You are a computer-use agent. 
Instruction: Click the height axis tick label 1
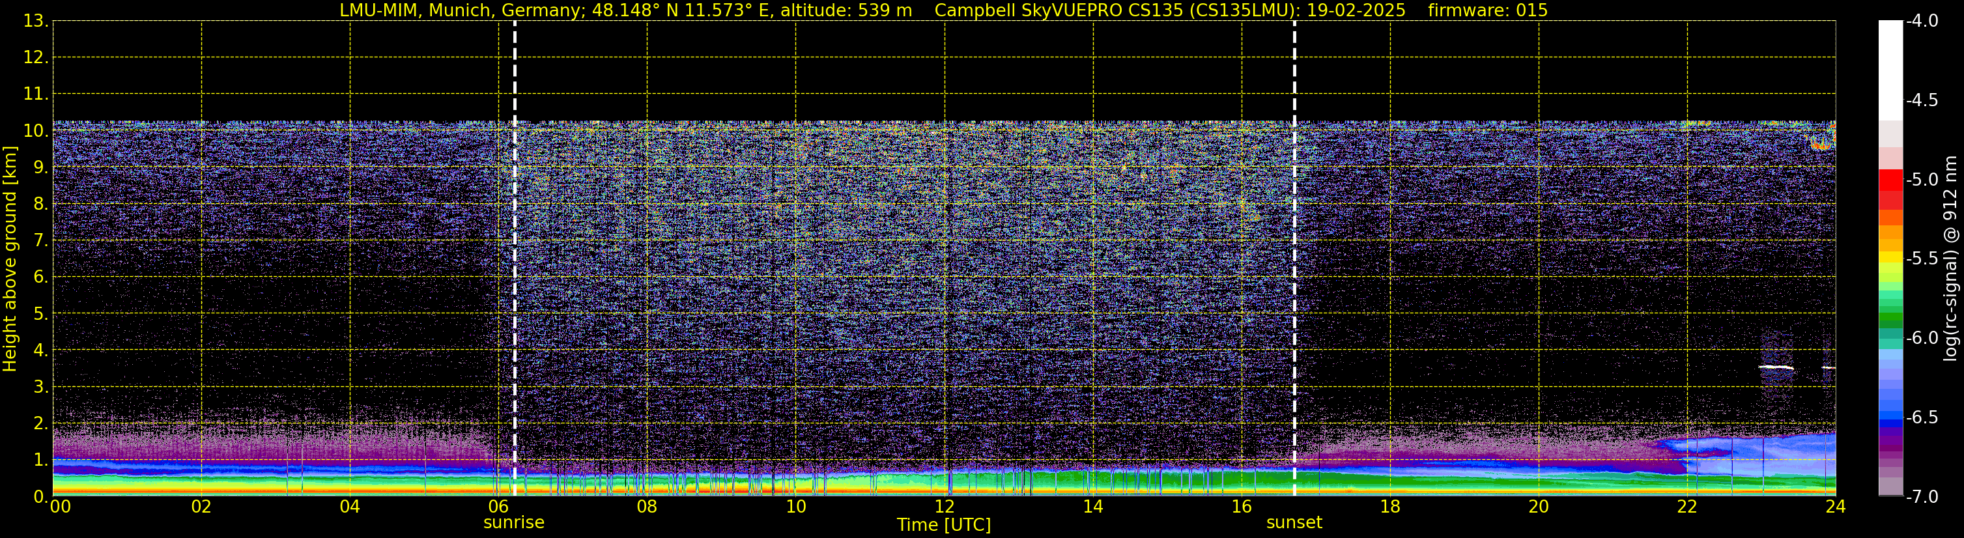[40, 460]
